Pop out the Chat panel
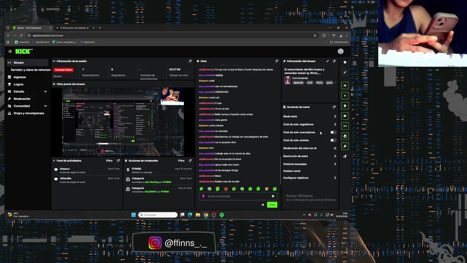The image size is (467, 263). [x=277, y=61]
